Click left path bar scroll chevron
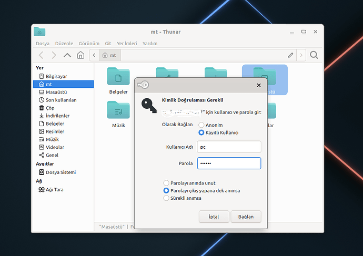This screenshot has height=256, width=363. point(94,55)
